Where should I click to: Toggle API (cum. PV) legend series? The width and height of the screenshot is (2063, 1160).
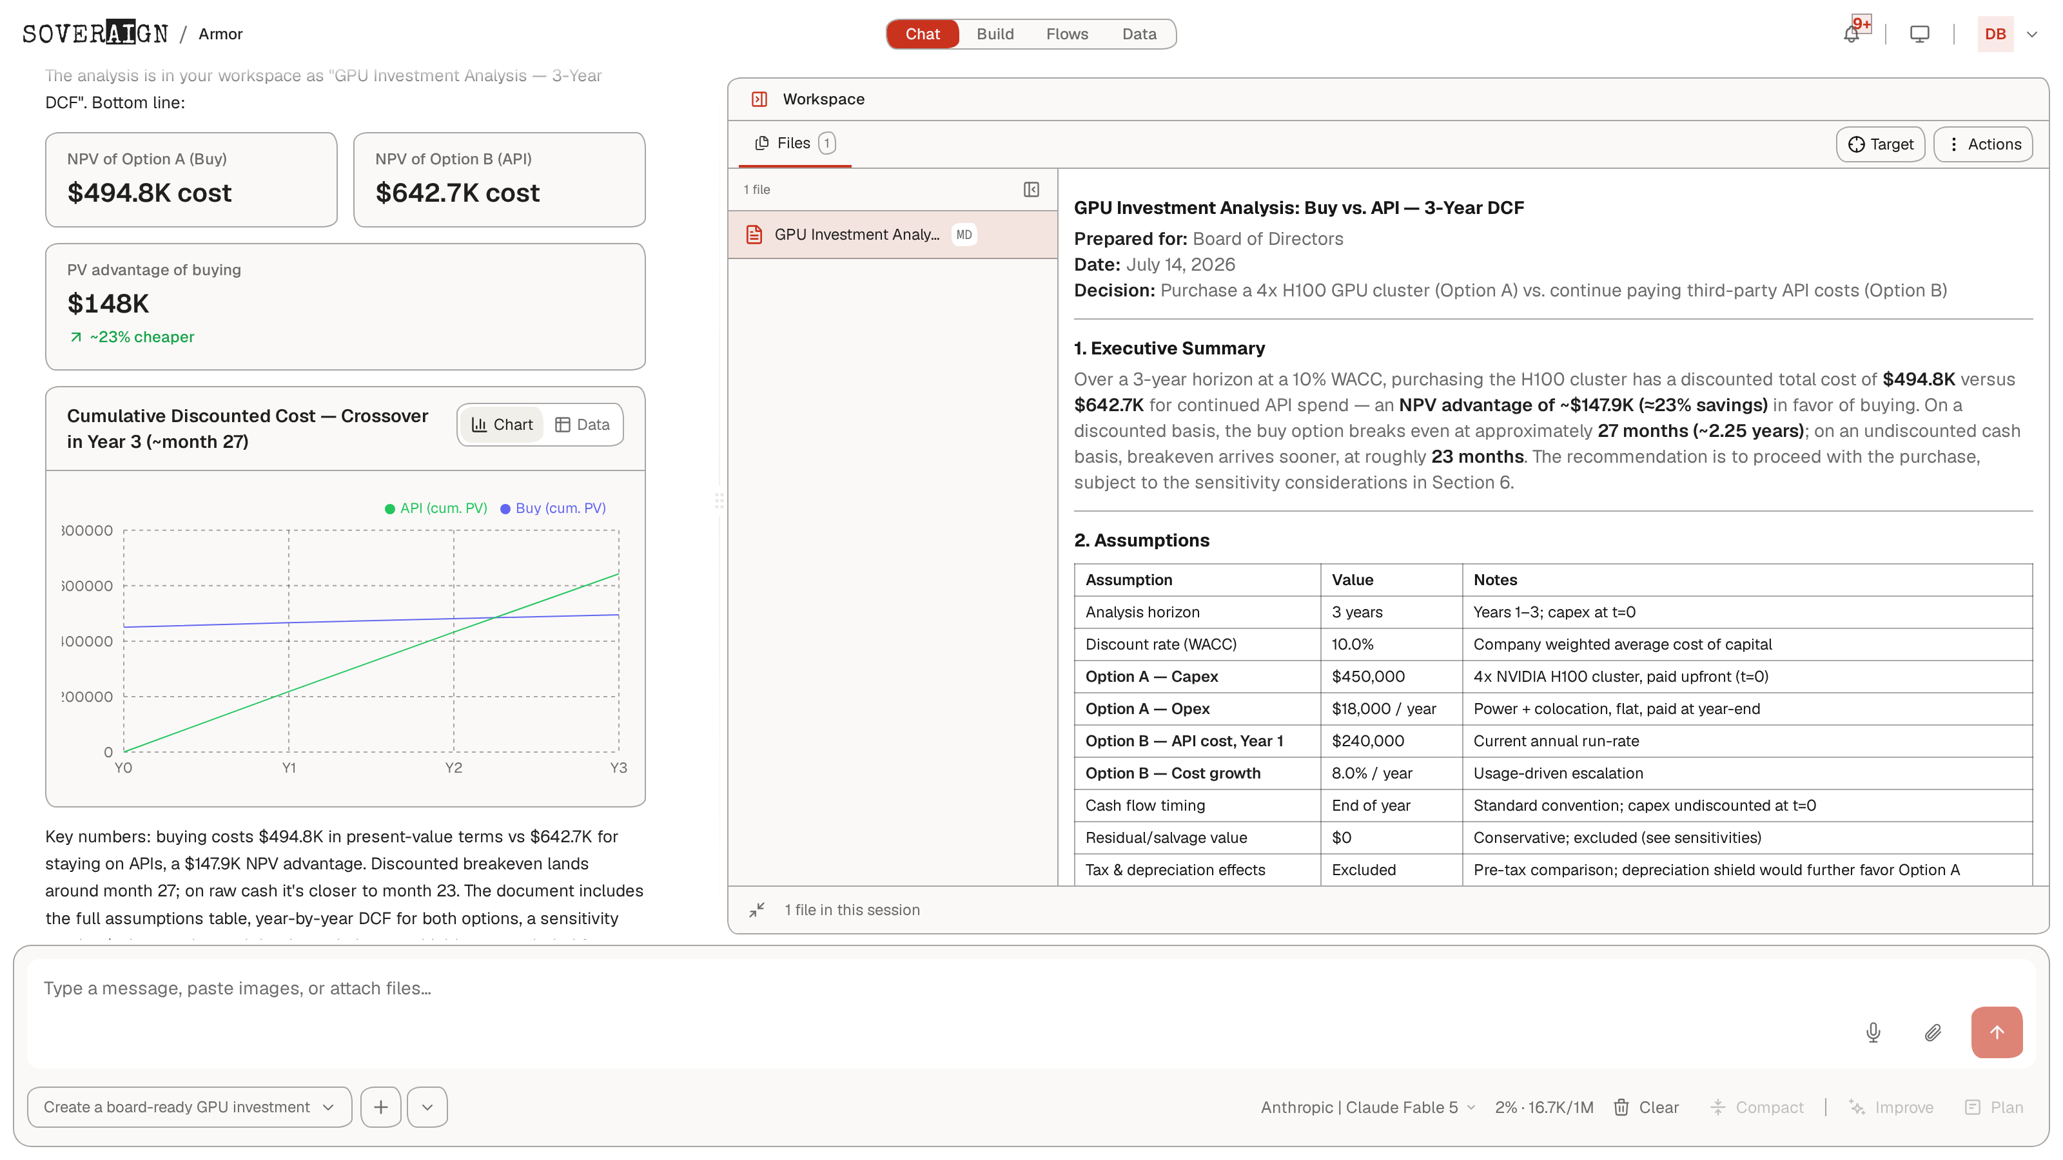tap(436, 508)
